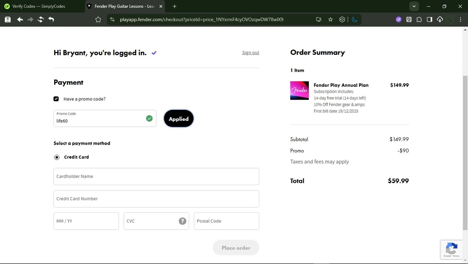Viewport: 468px width, 264px height.
Task: Open the tab search dropdown arrow
Action: 414,6
